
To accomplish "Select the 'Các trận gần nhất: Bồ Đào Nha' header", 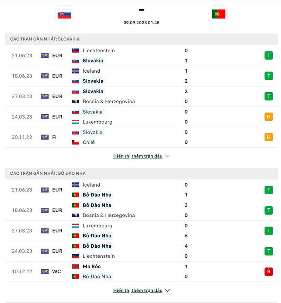I will 48,173.
